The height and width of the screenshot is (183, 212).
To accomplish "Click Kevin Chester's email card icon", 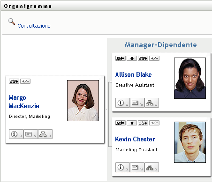I will pos(137,168).
